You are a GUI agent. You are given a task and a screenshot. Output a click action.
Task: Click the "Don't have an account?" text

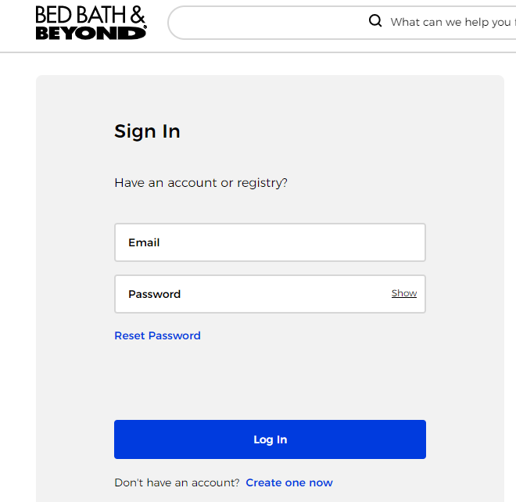(x=177, y=482)
